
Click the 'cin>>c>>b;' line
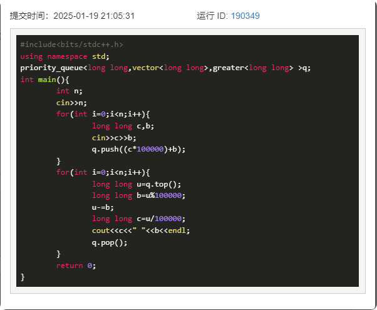[x=114, y=138]
